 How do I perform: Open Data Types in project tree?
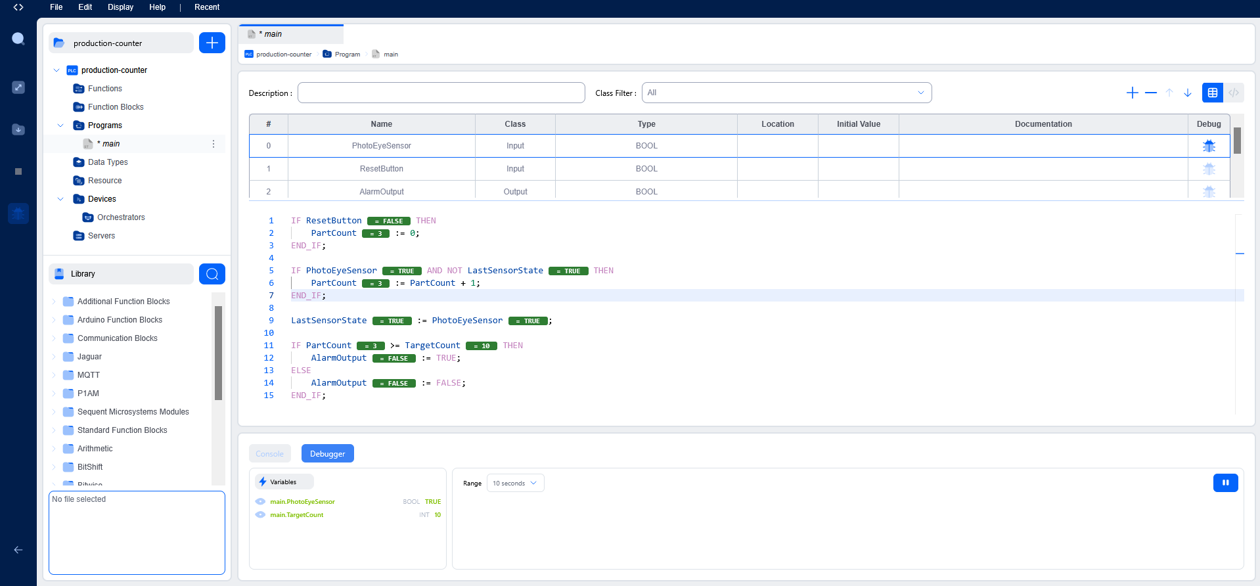pos(108,162)
